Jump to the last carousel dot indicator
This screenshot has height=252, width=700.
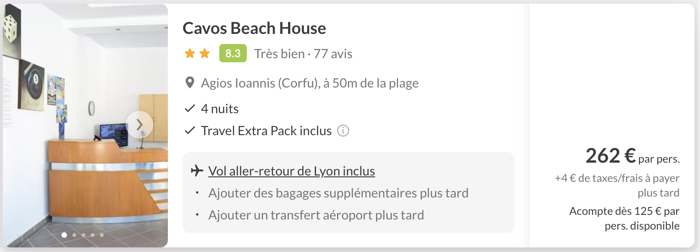[x=102, y=235]
